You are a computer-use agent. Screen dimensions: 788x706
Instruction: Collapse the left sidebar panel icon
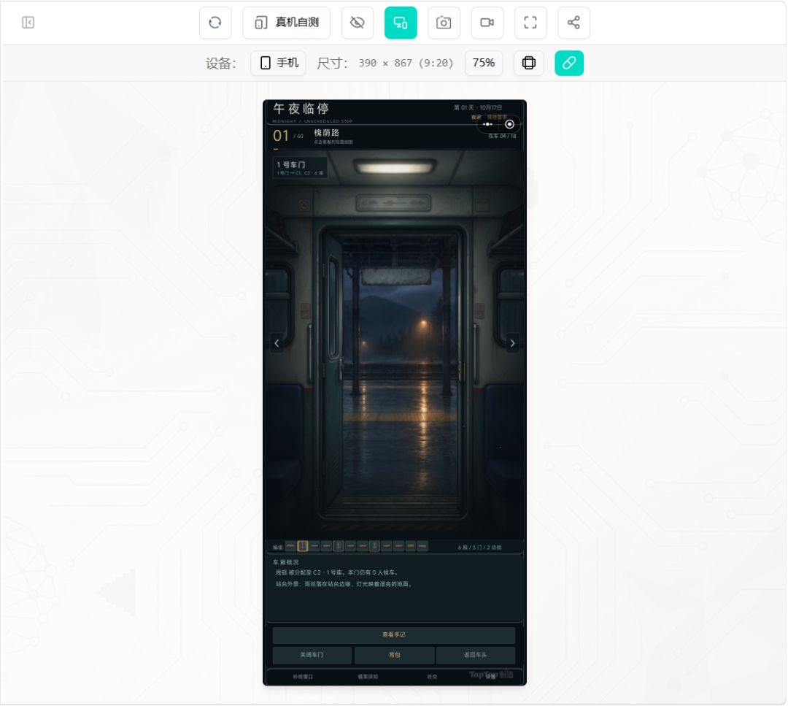click(28, 23)
